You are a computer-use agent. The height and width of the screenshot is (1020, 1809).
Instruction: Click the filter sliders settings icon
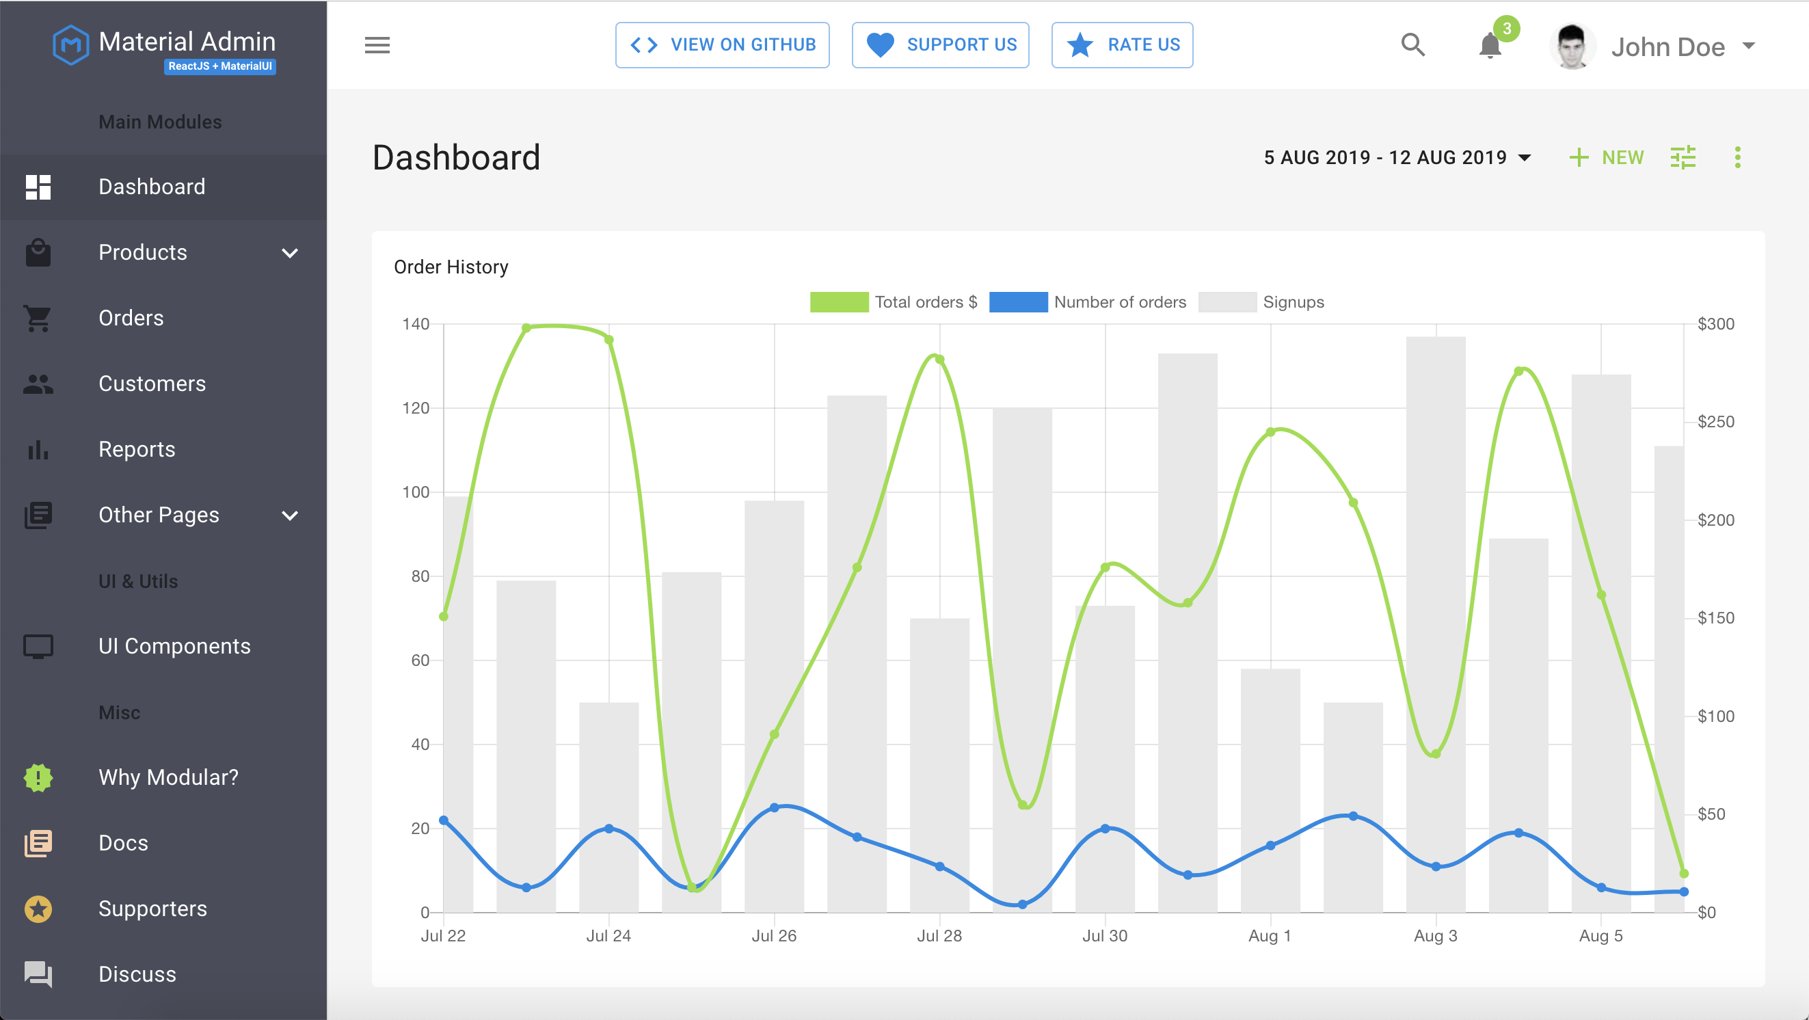pos(1685,157)
